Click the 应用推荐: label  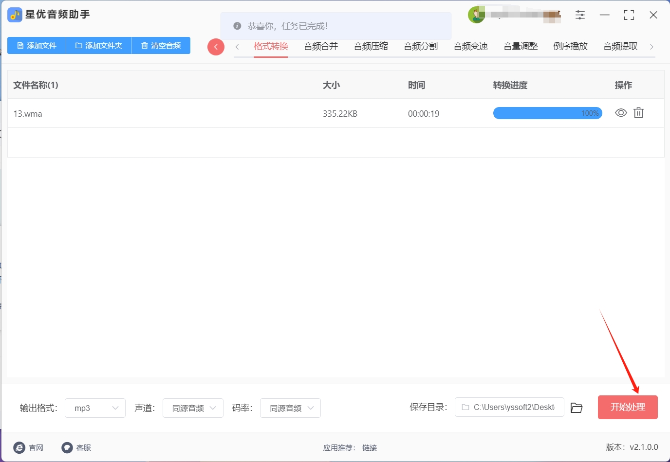[x=339, y=447]
